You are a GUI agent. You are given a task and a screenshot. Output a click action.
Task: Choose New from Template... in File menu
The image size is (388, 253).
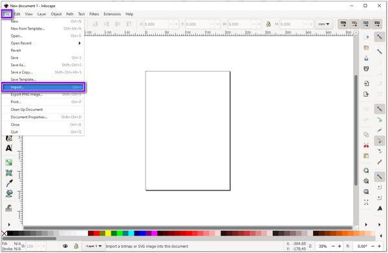tap(43, 28)
